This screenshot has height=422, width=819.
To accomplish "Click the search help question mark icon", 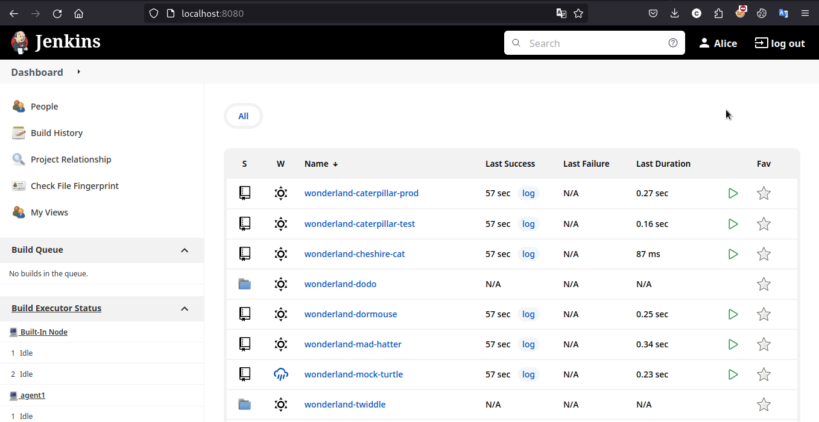I will (x=672, y=43).
